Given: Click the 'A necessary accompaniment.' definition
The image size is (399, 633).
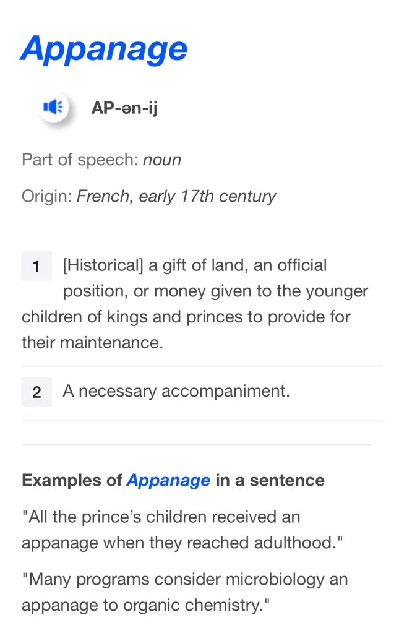Looking at the screenshot, I should tap(176, 391).
